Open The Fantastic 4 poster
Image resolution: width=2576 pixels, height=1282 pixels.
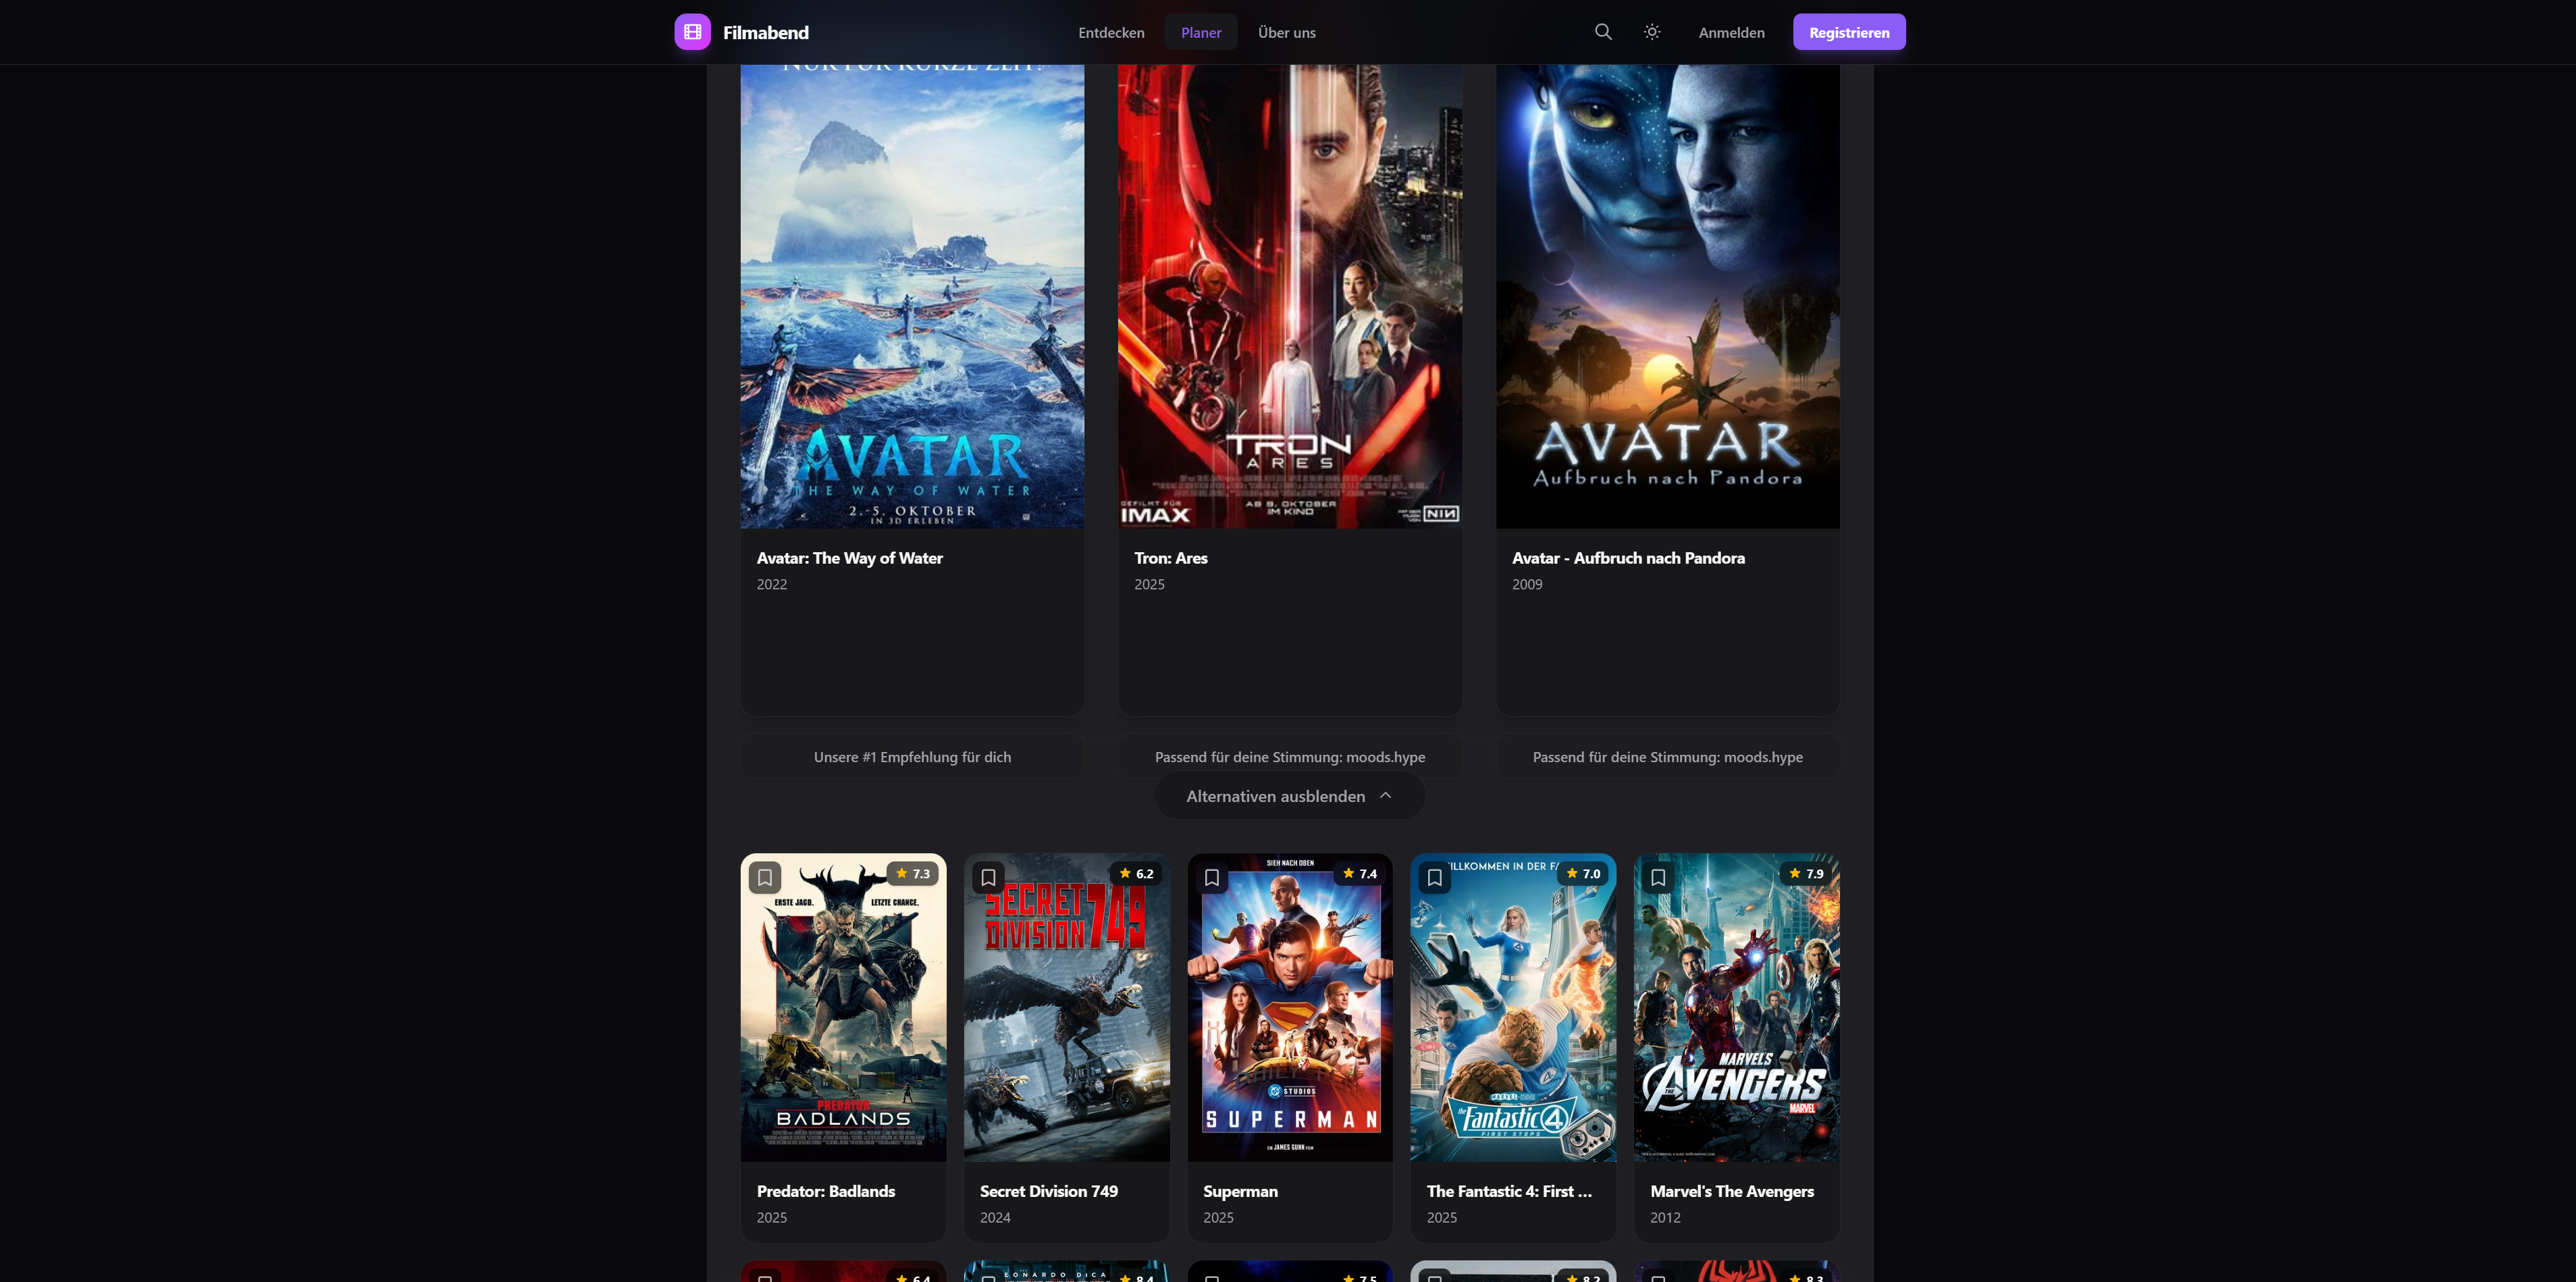(x=1513, y=1007)
